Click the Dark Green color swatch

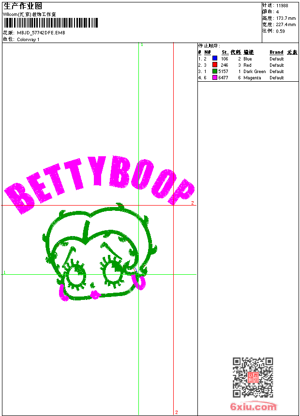tap(215, 71)
